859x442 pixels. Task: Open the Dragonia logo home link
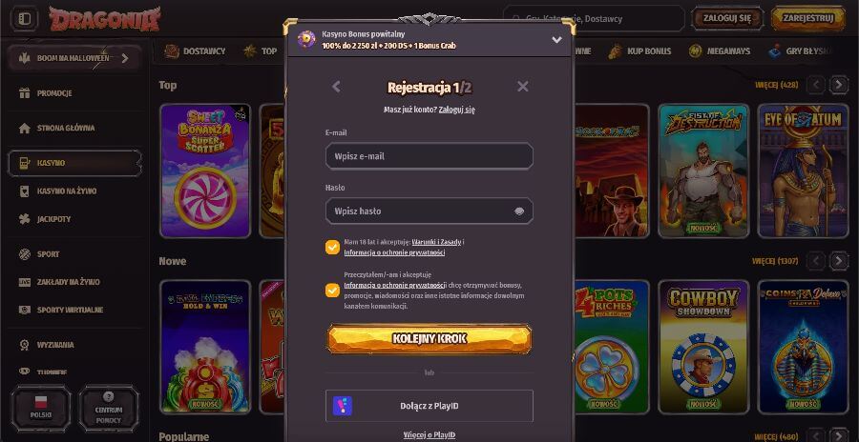pyautogui.click(x=105, y=19)
